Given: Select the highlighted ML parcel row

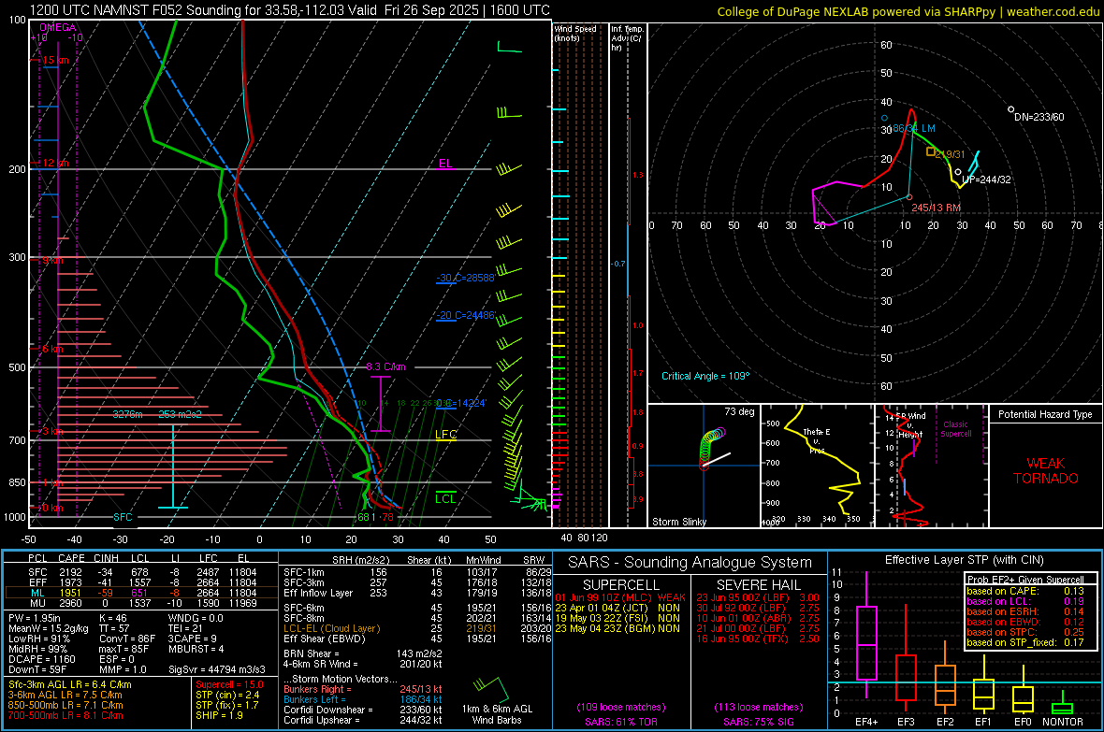Looking at the screenshot, I should pyautogui.click(x=141, y=593).
